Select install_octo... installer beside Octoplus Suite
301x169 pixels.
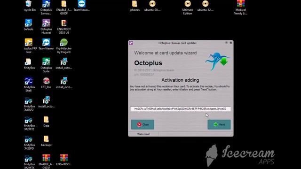pyautogui.click(x=64, y=64)
